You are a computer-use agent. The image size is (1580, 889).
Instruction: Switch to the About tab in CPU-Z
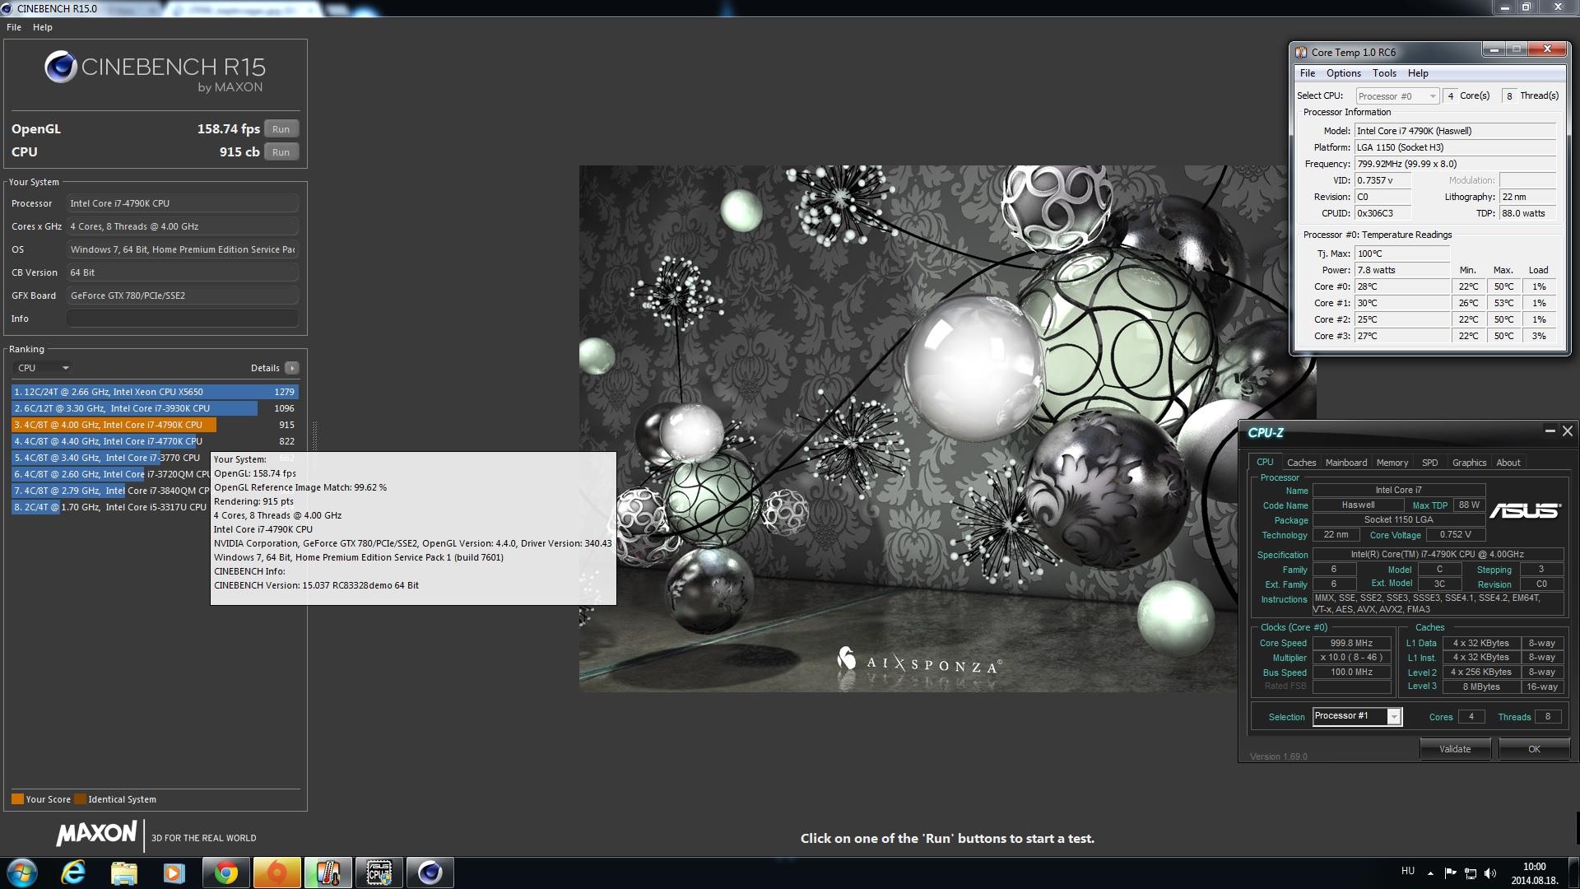pyautogui.click(x=1508, y=463)
